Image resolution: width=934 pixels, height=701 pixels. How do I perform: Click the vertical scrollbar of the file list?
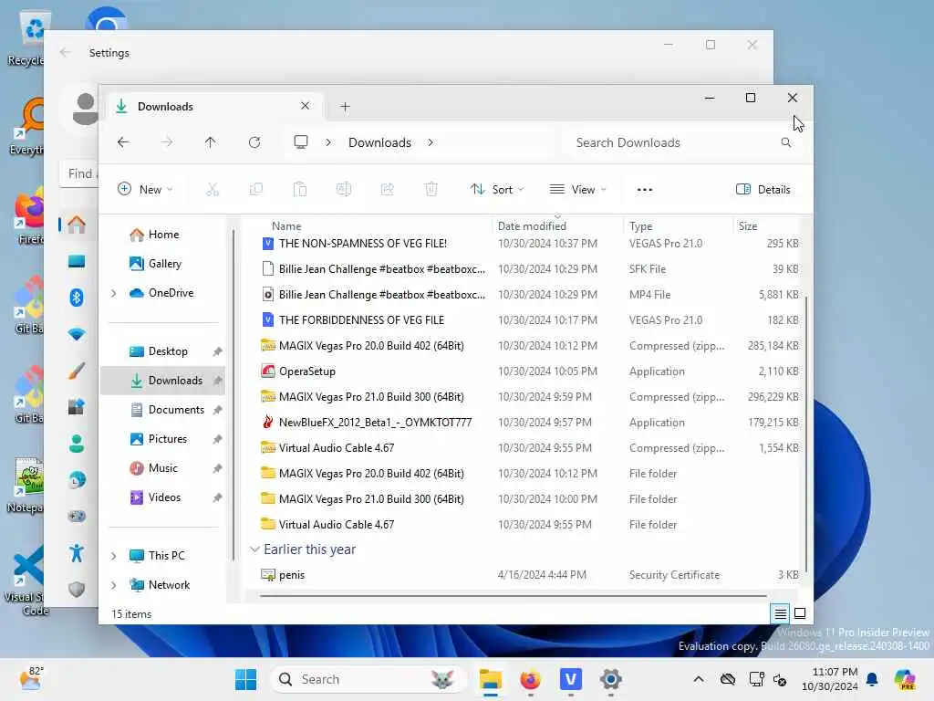pyautogui.click(x=806, y=434)
